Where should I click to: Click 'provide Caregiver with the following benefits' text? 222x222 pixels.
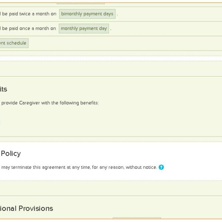coord(50,103)
